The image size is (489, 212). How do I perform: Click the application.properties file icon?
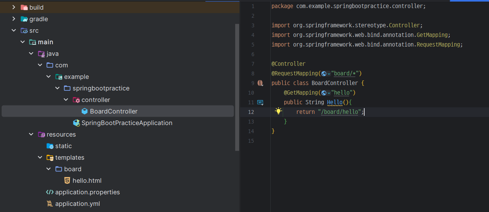pyautogui.click(x=50, y=192)
